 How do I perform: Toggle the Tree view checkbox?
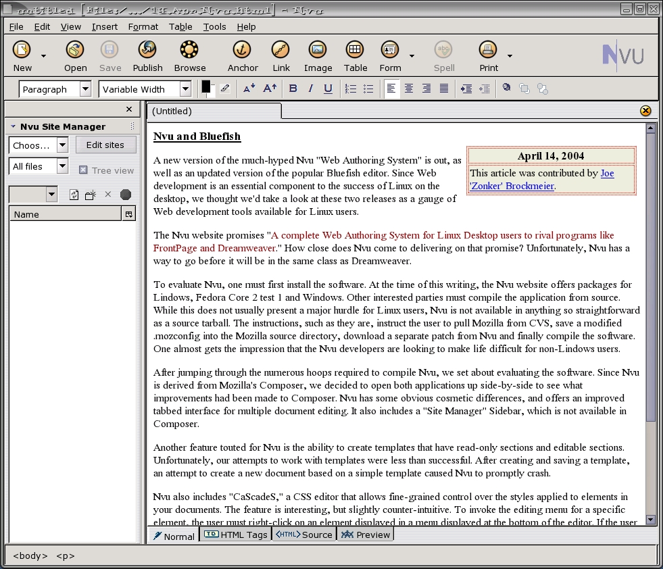coord(83,170)
